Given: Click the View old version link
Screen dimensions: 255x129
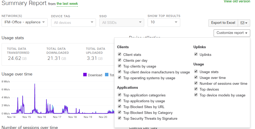Looking at the screenshot, I should point(237,1).
